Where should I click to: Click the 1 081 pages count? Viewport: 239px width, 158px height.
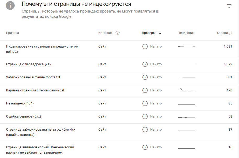click(228, 46)
